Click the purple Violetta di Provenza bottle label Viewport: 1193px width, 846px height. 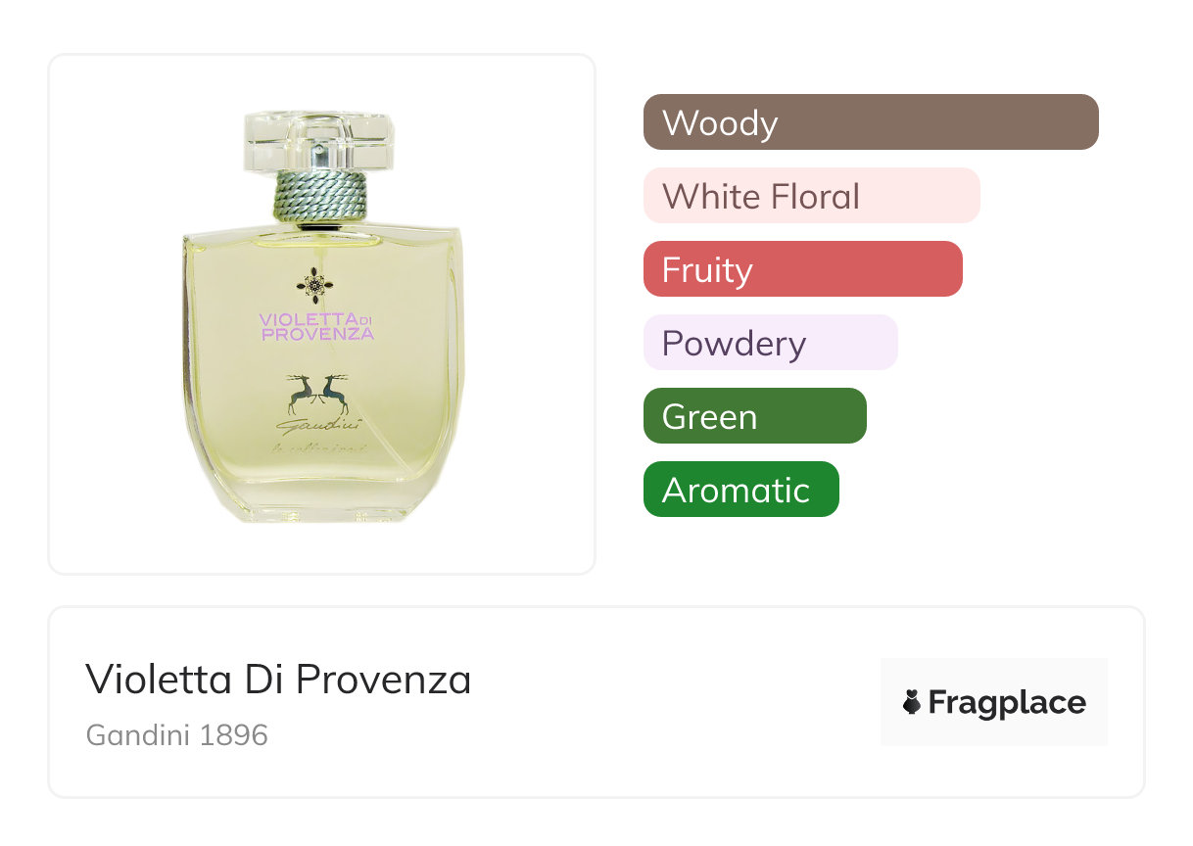[316, 326]
